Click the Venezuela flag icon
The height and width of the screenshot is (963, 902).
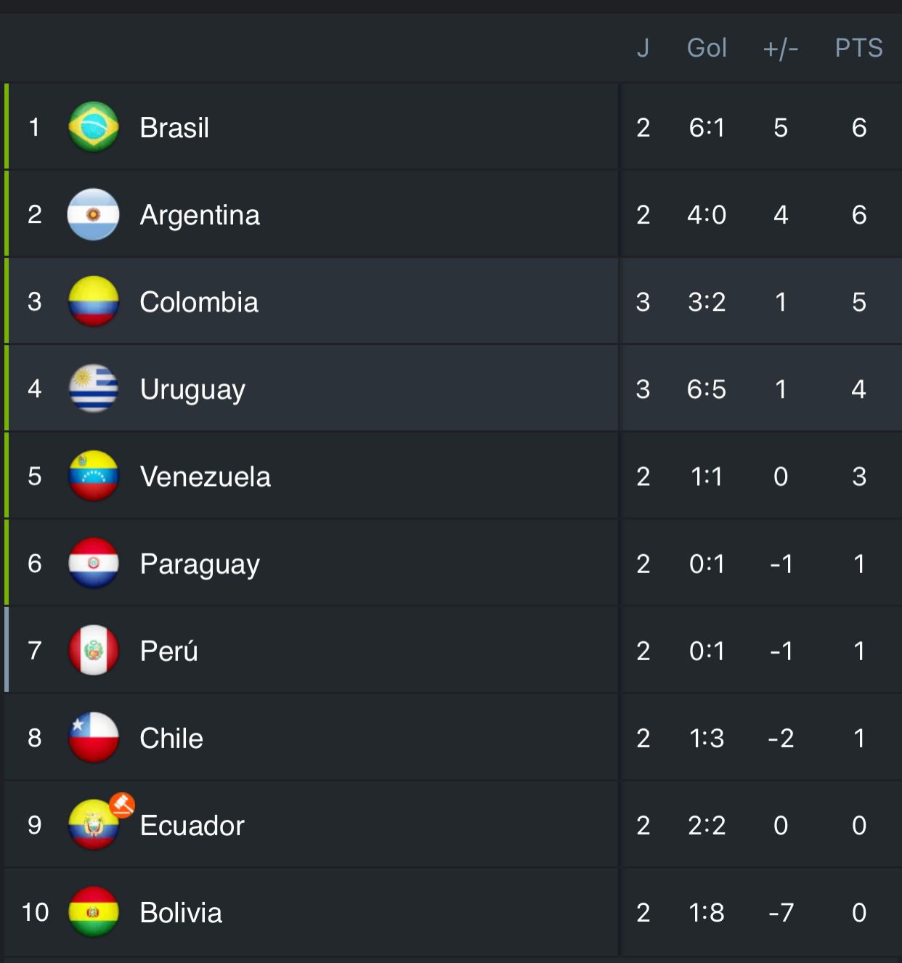[93, 476]
